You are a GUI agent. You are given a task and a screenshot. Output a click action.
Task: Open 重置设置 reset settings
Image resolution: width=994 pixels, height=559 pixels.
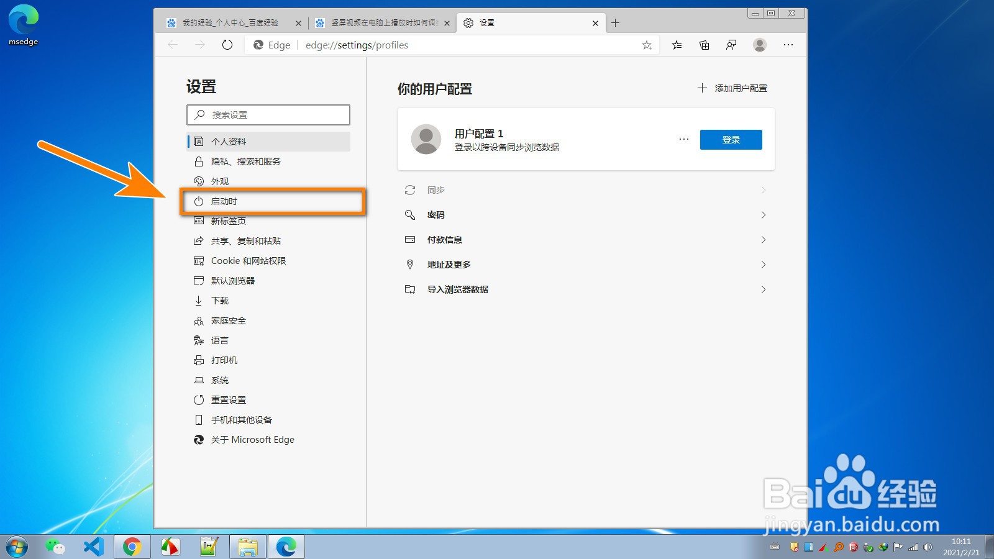click(x=268, y=400)
